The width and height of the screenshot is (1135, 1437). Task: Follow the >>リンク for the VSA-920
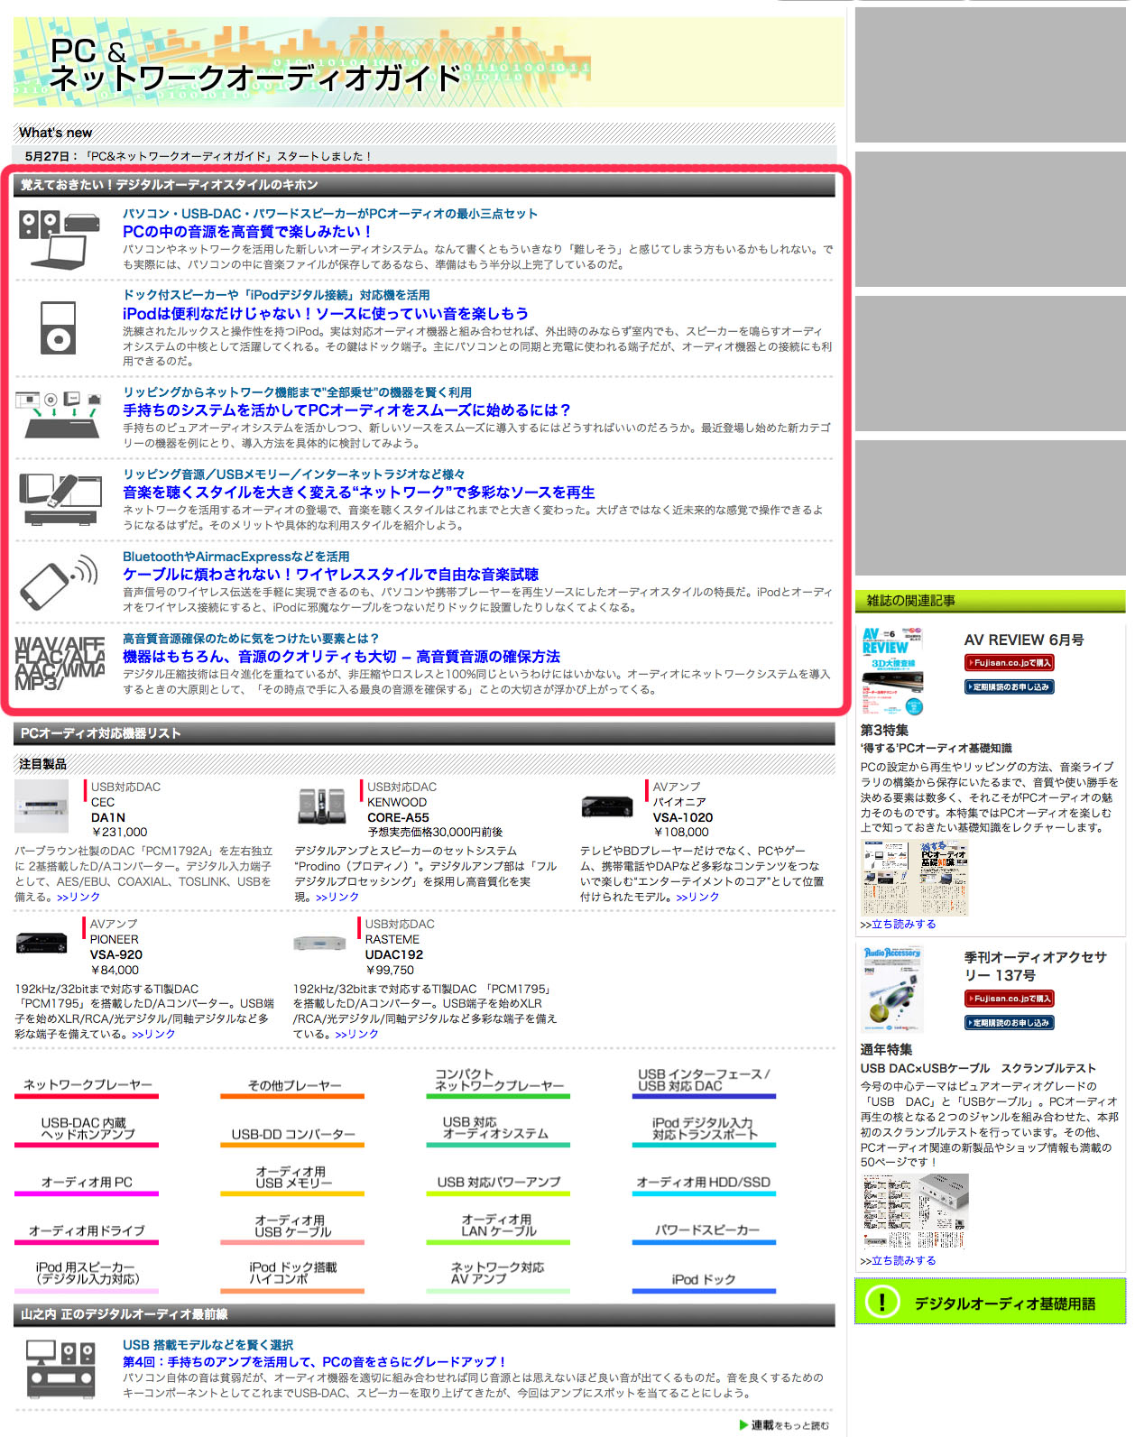click(153, 1034)
